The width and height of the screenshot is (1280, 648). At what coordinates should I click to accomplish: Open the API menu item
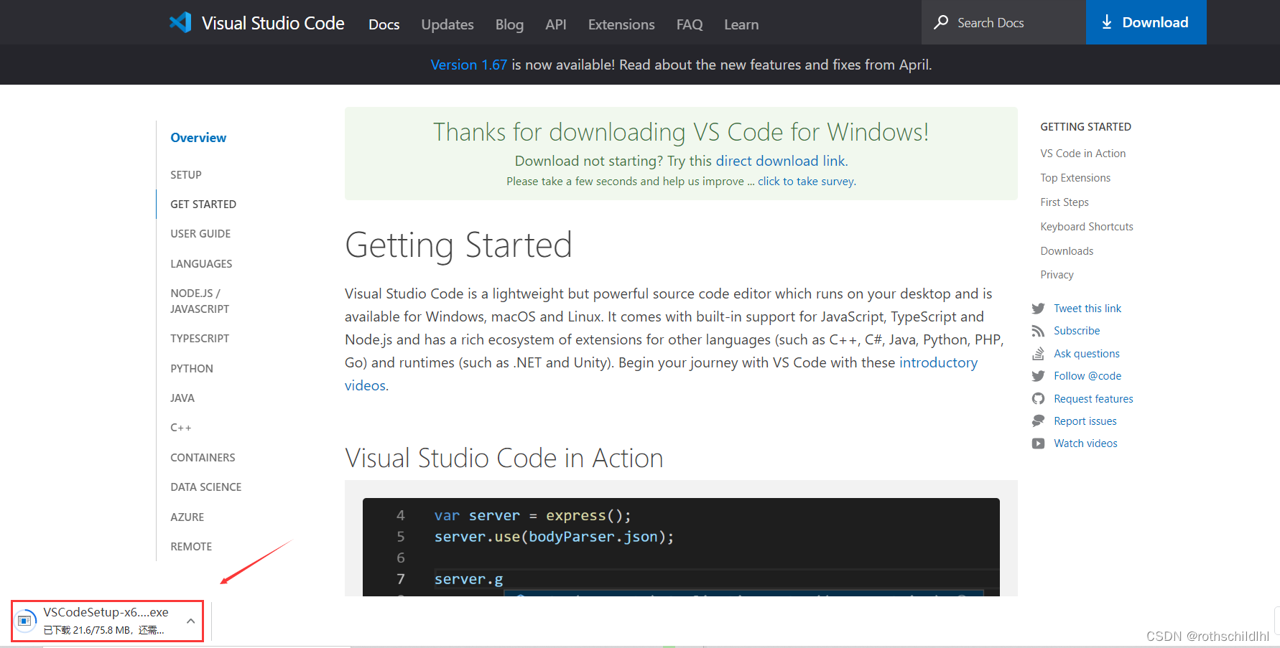pyautogui.click(x=556, y=24)
